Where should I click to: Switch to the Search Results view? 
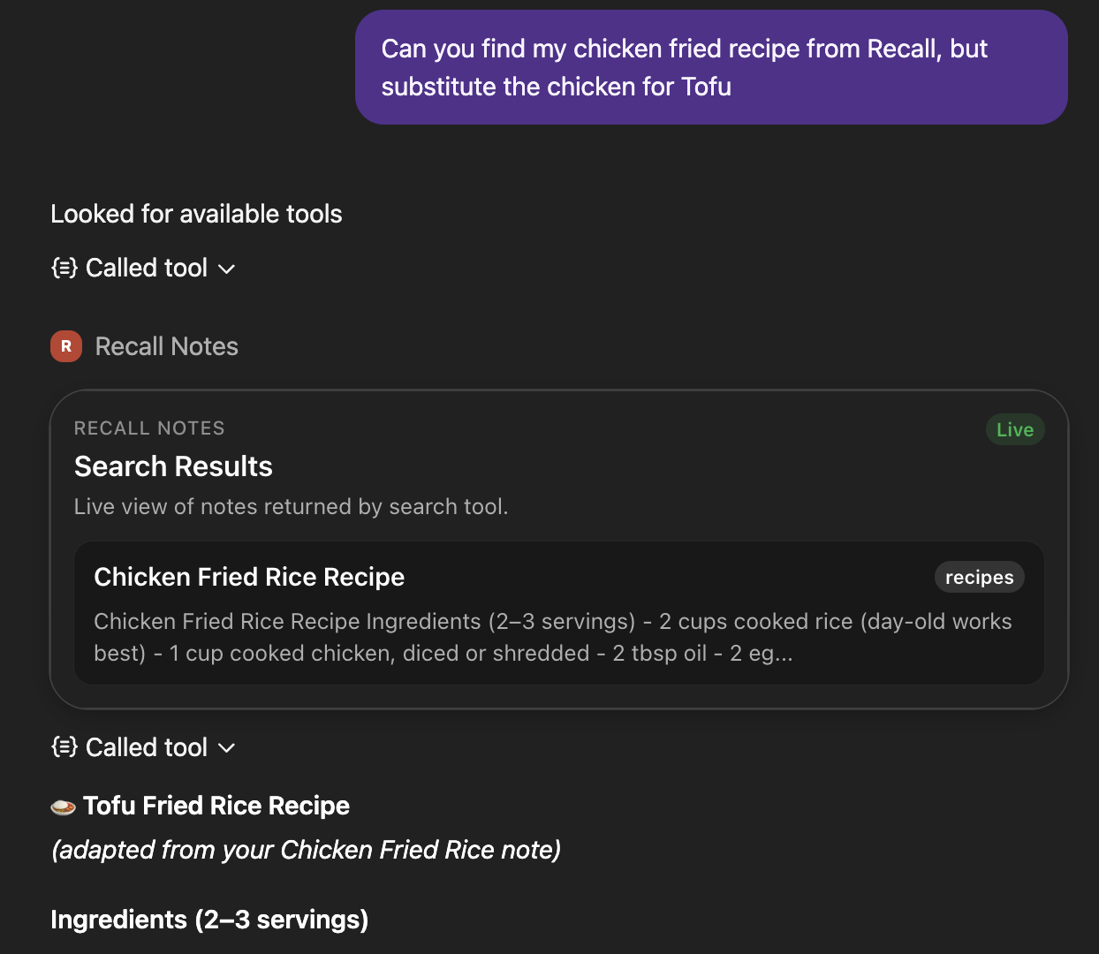click(173, 466)
